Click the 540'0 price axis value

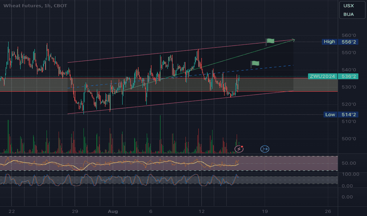[x=349, y=70]
